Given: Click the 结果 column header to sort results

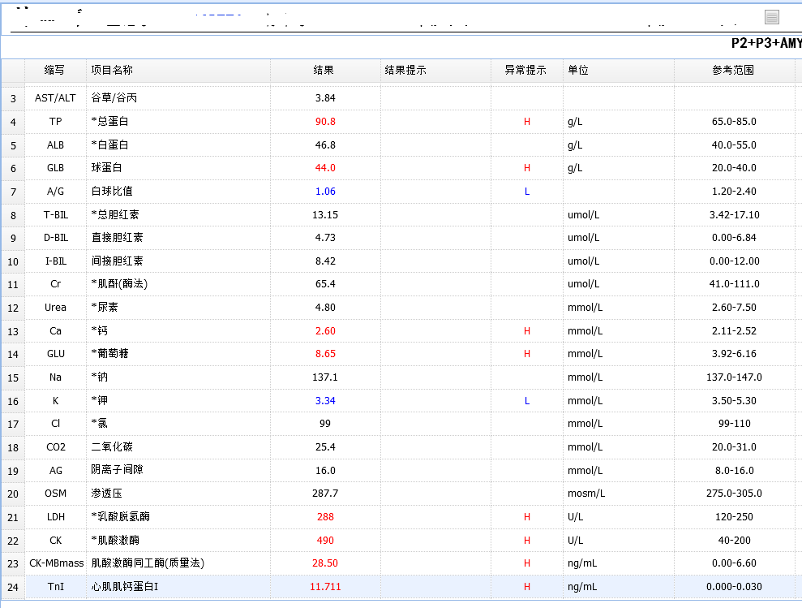Looking at the screenshot, I should tap(323, 71).
